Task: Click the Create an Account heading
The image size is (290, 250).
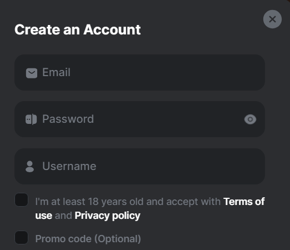Action: click(x=78, y=29)
